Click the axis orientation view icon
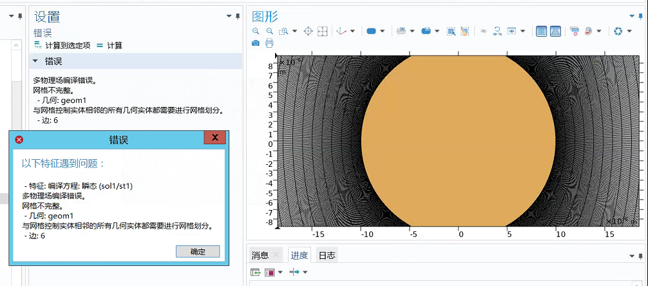Viewport: 648px width, 286px height. click(341, 31)
